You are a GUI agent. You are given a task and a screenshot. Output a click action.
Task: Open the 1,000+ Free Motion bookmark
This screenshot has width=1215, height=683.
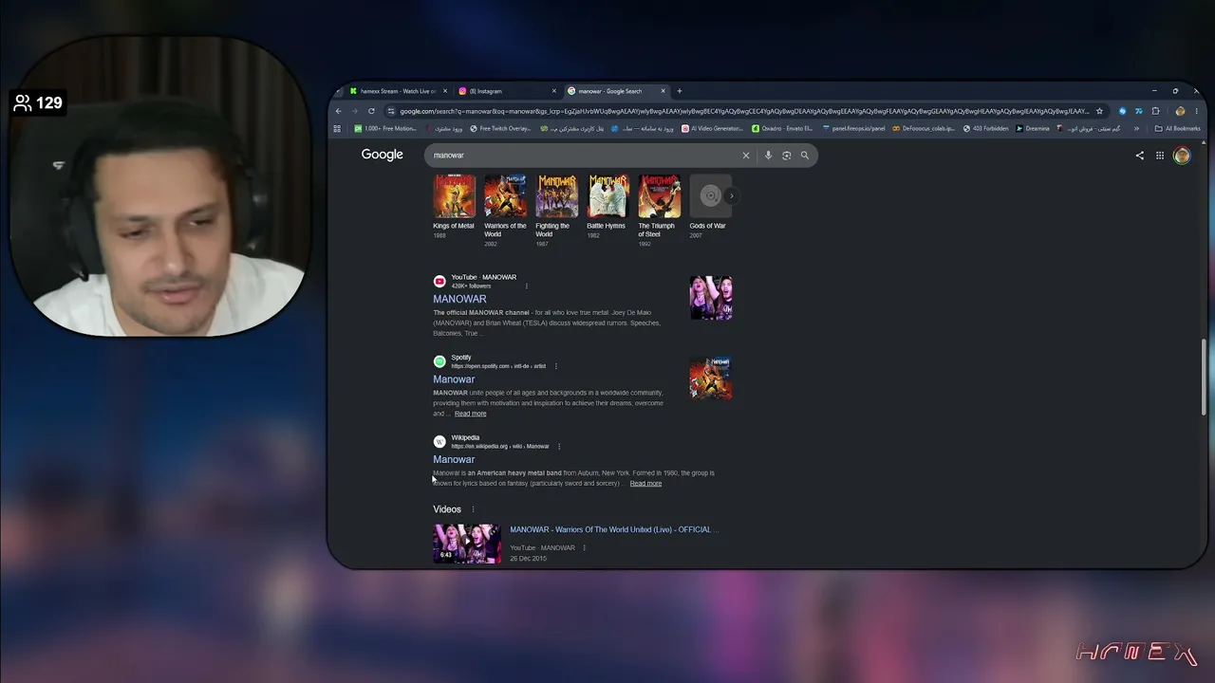(x=385, y=128)
